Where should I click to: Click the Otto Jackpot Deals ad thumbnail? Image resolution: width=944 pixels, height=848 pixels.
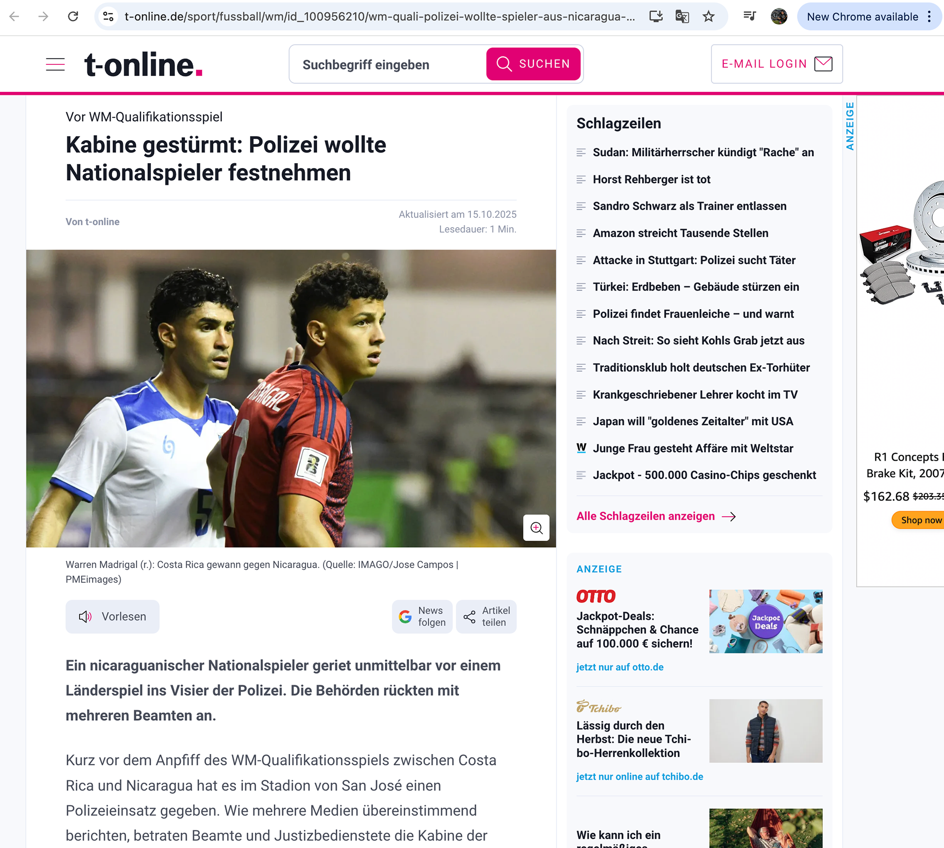click(x=766, y=621)
